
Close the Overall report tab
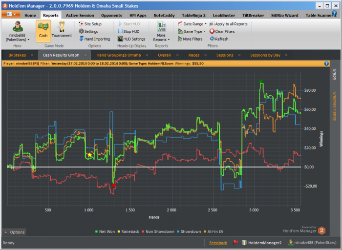tap(177, 55)
